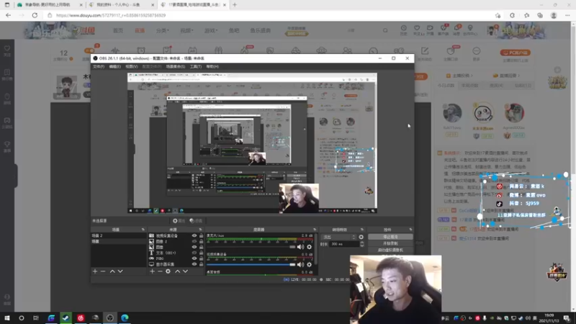Move source down with the arrow icon
The height and width of the screenshot is (324, 576).
[x=185, y=271]
